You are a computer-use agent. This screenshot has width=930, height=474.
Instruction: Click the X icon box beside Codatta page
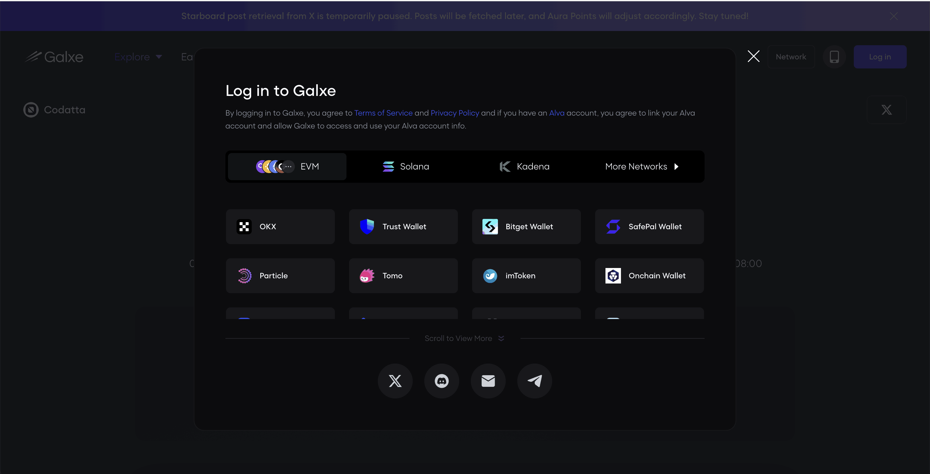coord(886,110)
